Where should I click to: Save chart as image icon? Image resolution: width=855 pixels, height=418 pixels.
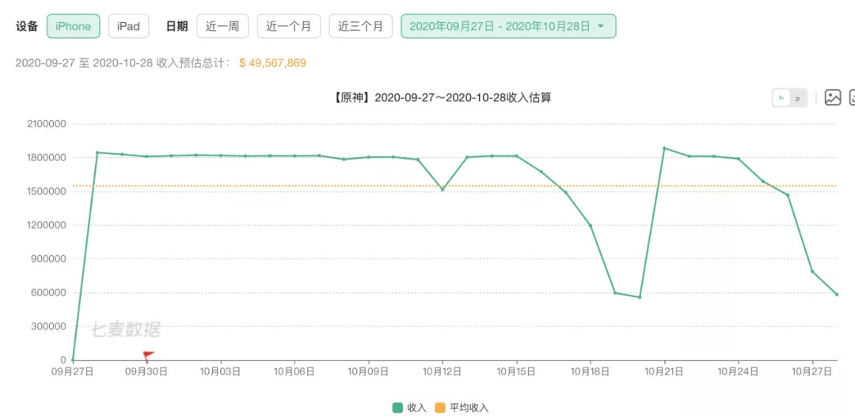(x=832, y=98)
